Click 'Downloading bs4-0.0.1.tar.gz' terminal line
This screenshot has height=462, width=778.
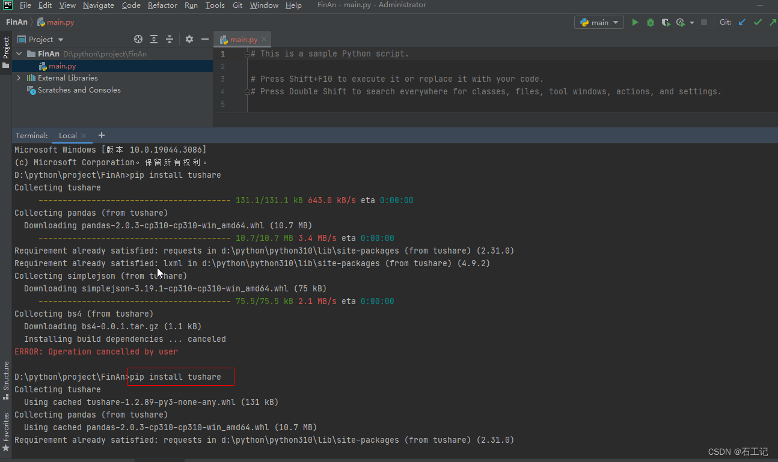(113, 327)
